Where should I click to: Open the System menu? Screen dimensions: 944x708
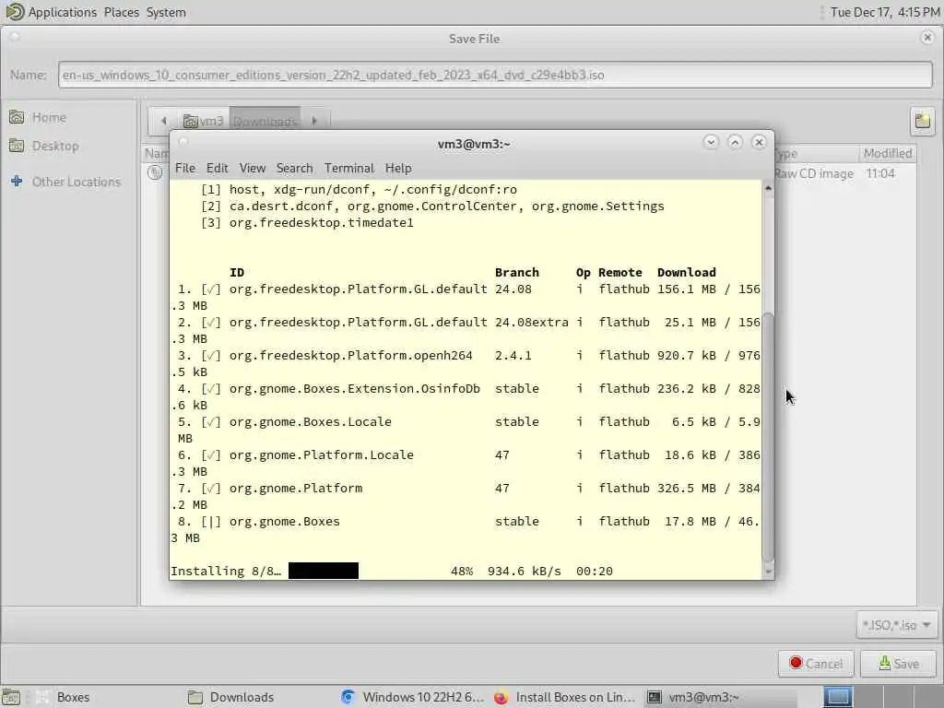(x=166, y=12)
